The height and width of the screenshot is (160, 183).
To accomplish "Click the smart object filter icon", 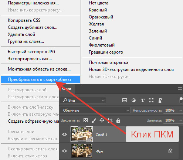I will (160, 101).
